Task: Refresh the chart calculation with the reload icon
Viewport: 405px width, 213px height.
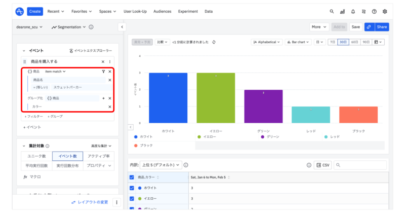Action: coord(214,42)
